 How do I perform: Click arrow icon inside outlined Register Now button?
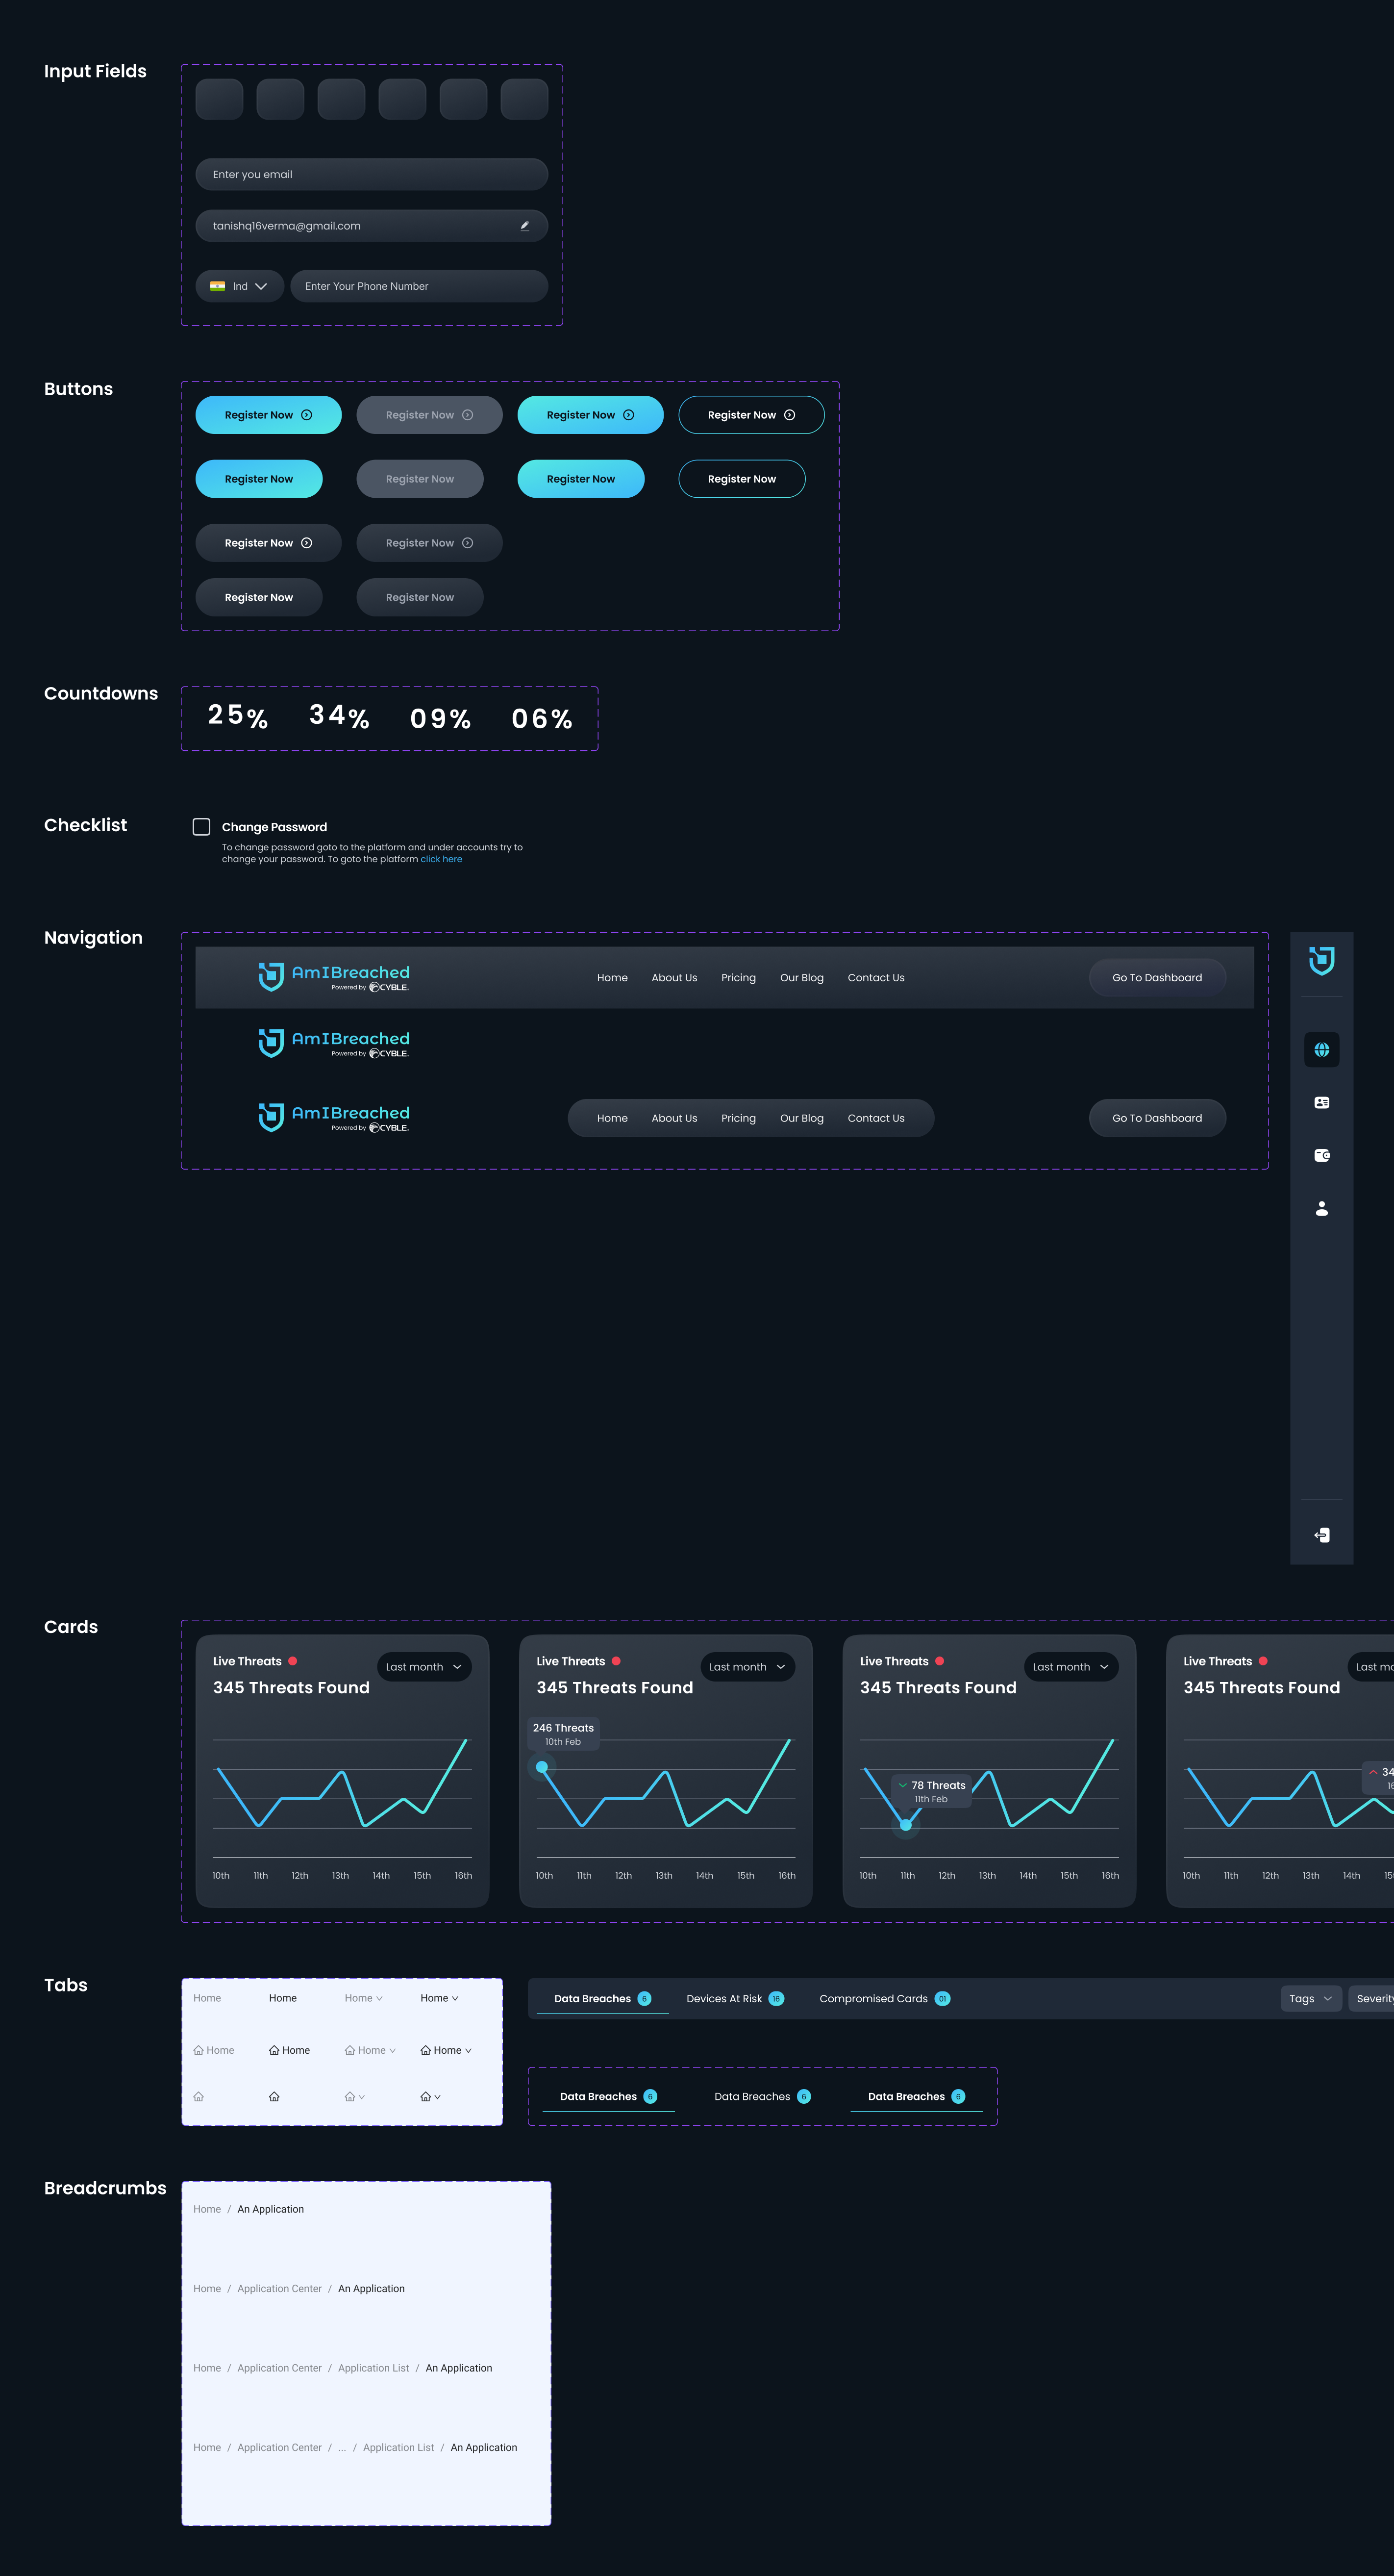pyautogui.click(x=790, y=415)
